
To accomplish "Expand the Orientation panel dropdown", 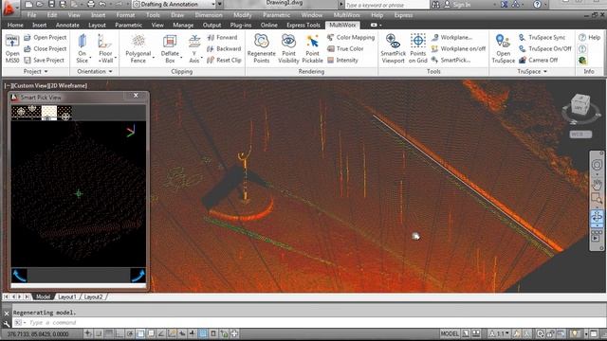I will [x=95, y=72].
